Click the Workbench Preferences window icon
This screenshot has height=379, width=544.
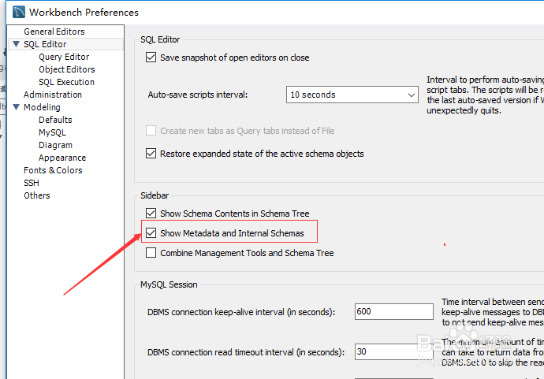[19, 12]
